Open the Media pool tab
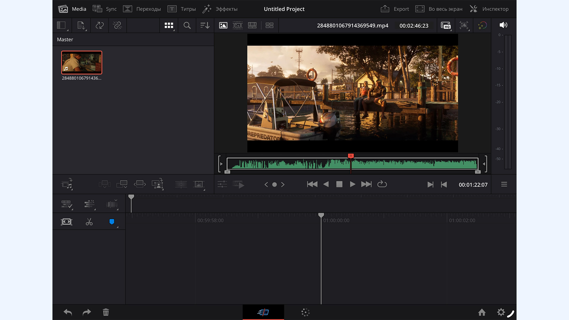The width and height of the screenshot is (569, 320). point(72,9)
